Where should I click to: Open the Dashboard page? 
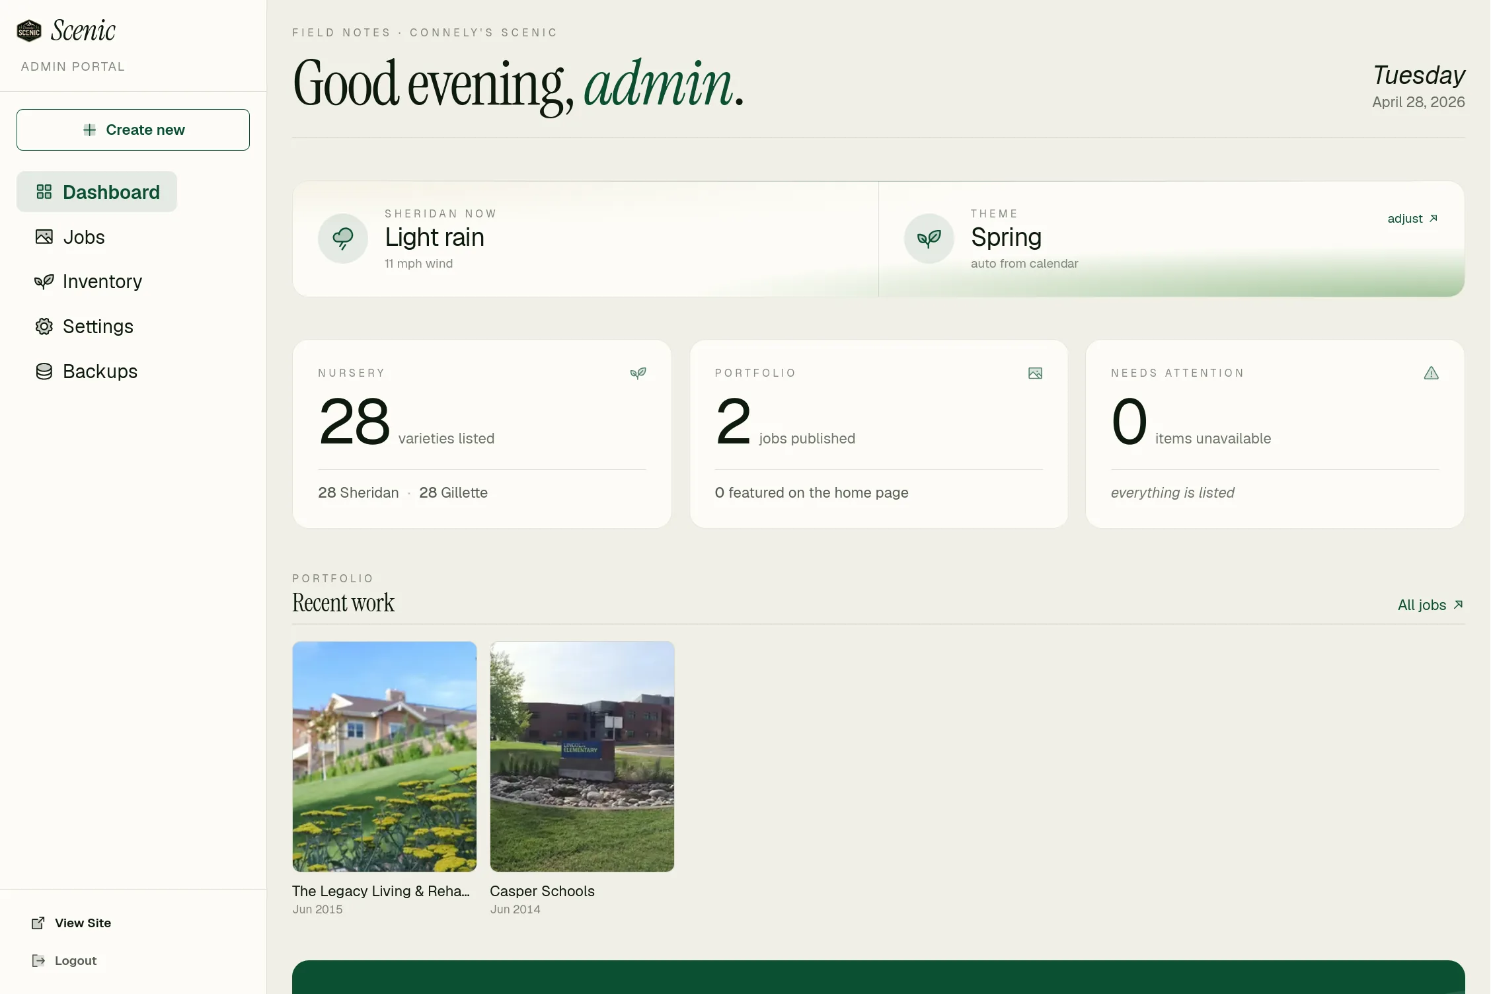(x=97, y=192)
